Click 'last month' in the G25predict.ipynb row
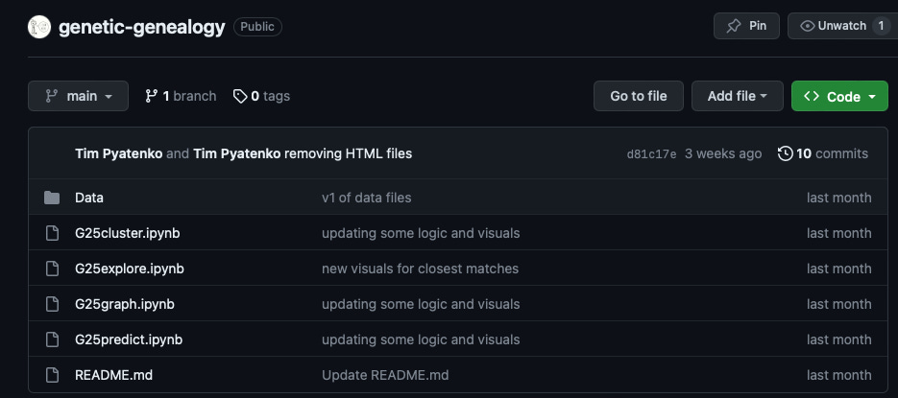 [839, 339]
